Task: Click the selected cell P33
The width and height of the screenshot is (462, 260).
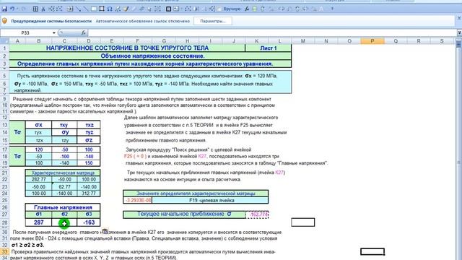Action: click(372, 252)
